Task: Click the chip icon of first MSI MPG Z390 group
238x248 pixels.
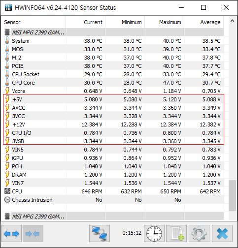Action: pos(7,32)
